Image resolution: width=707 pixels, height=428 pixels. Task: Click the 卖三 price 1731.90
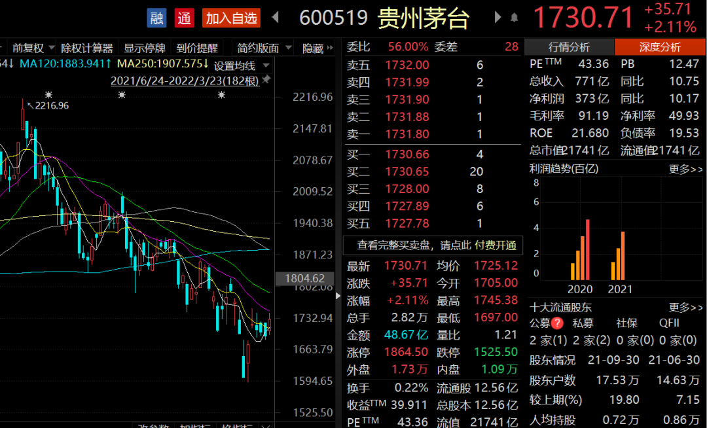coord(407,99)
